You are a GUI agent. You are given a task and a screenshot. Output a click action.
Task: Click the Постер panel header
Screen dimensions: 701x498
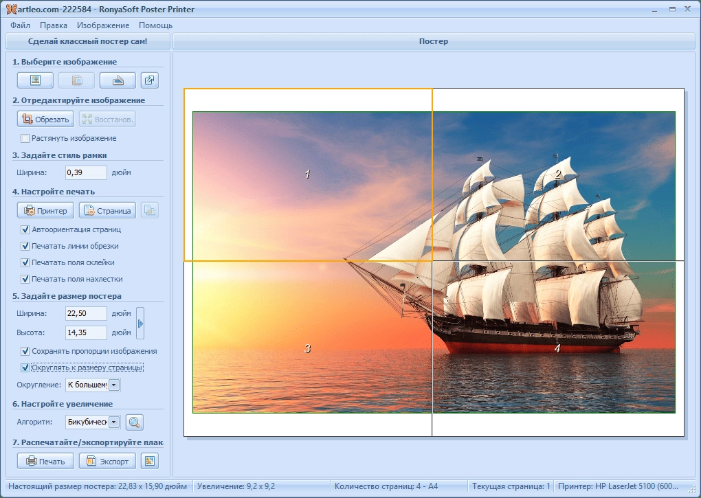(434, 41)
